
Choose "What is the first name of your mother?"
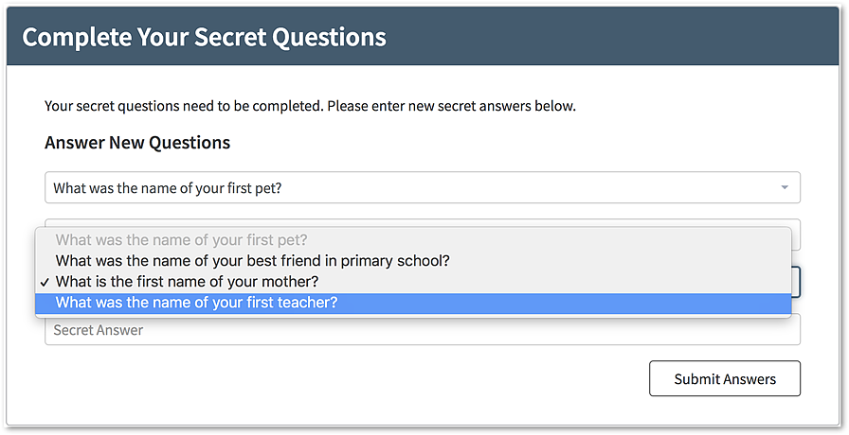[x=187, y=282]
